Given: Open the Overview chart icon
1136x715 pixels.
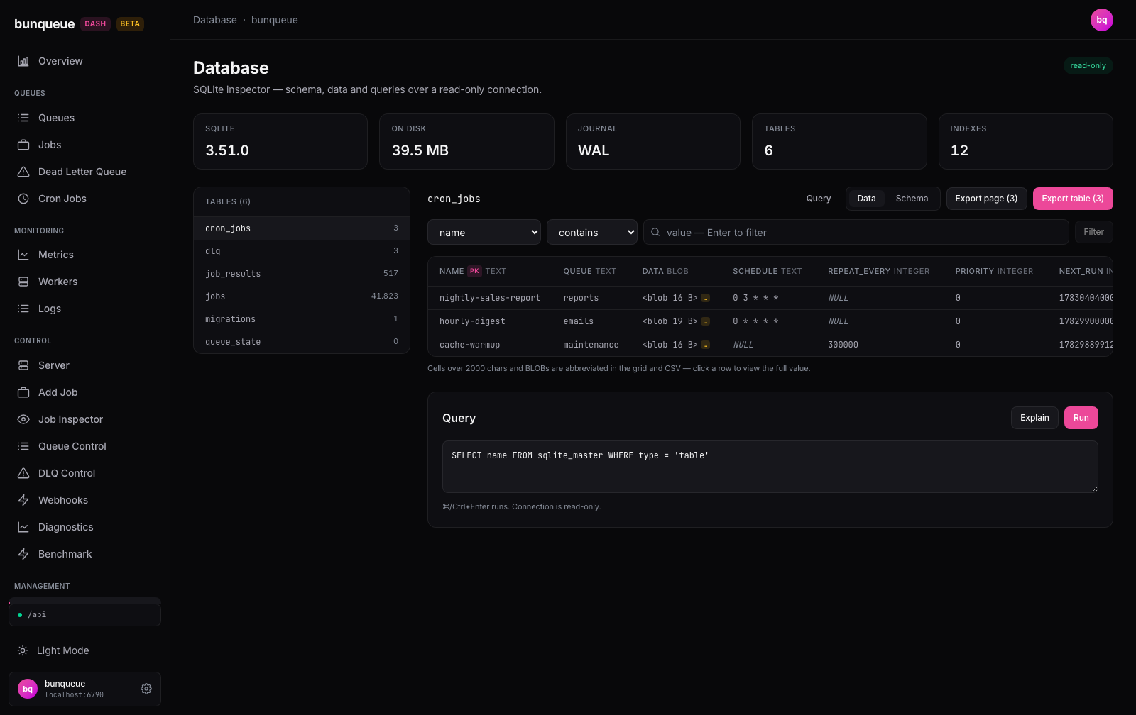Looking at the screenshot, I should 23,61.
